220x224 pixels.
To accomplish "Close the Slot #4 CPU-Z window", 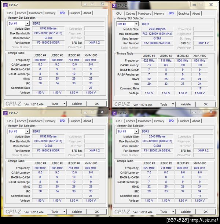I will pos(211,112).
